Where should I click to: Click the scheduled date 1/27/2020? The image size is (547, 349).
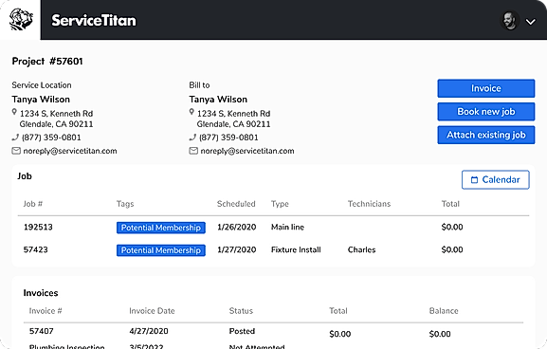[236, 249]
